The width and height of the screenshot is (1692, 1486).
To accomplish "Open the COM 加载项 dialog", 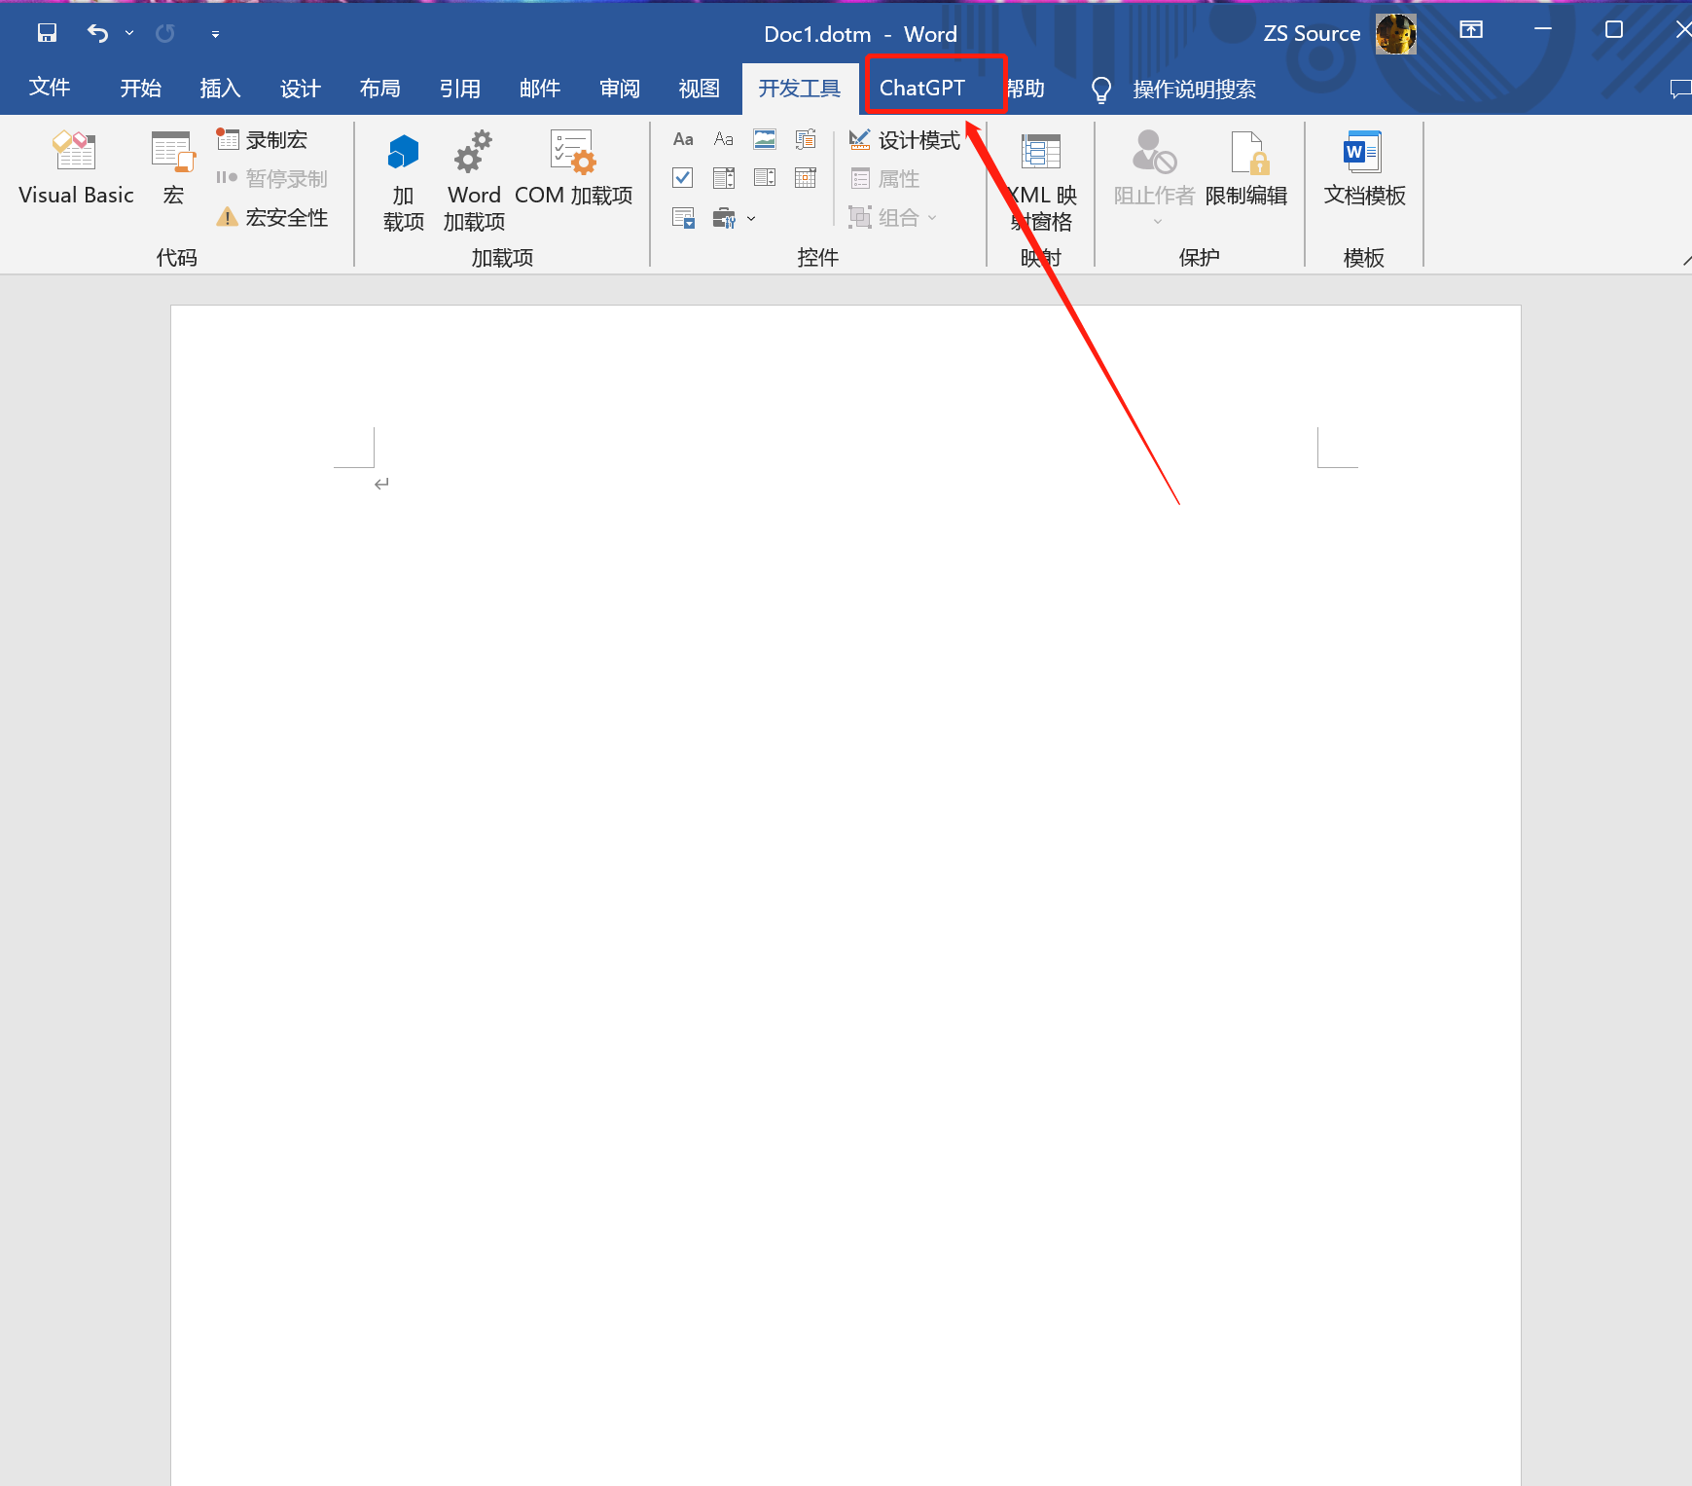I will (x=573, y=168).
